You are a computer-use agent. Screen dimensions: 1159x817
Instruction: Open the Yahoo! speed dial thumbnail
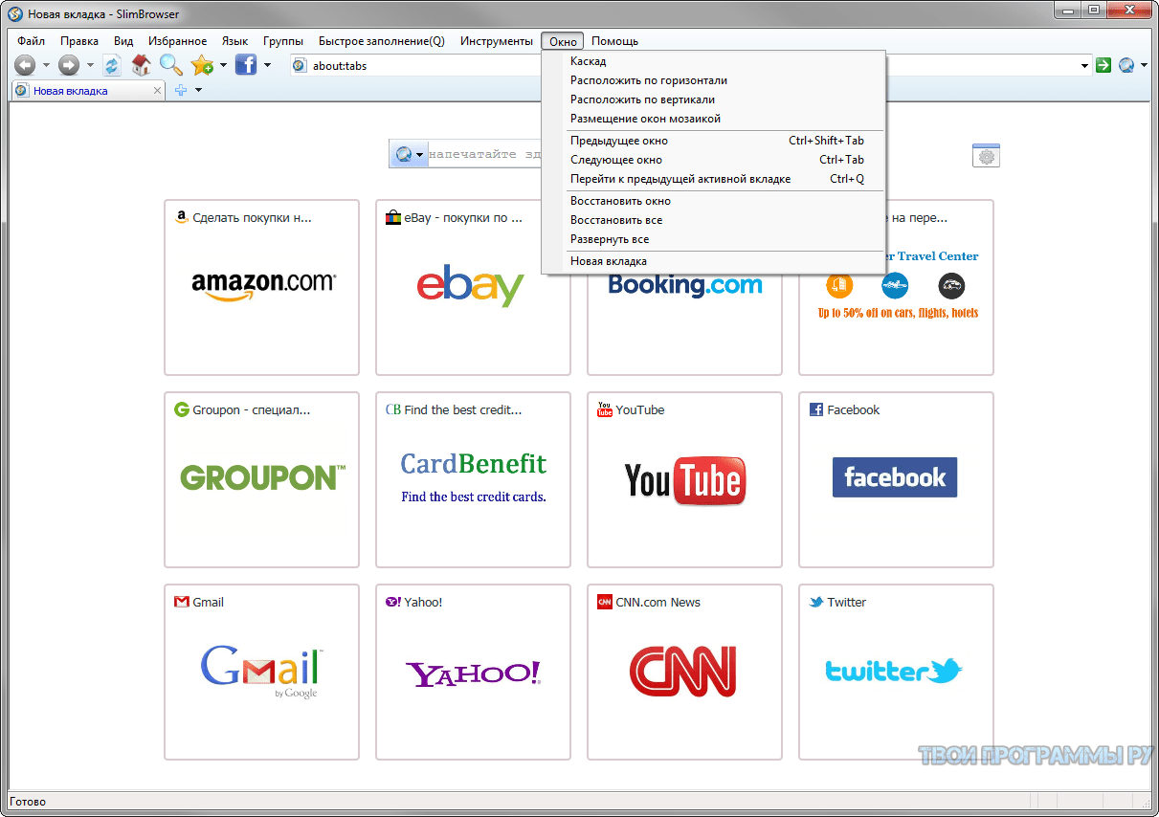(x=473, y=672)
